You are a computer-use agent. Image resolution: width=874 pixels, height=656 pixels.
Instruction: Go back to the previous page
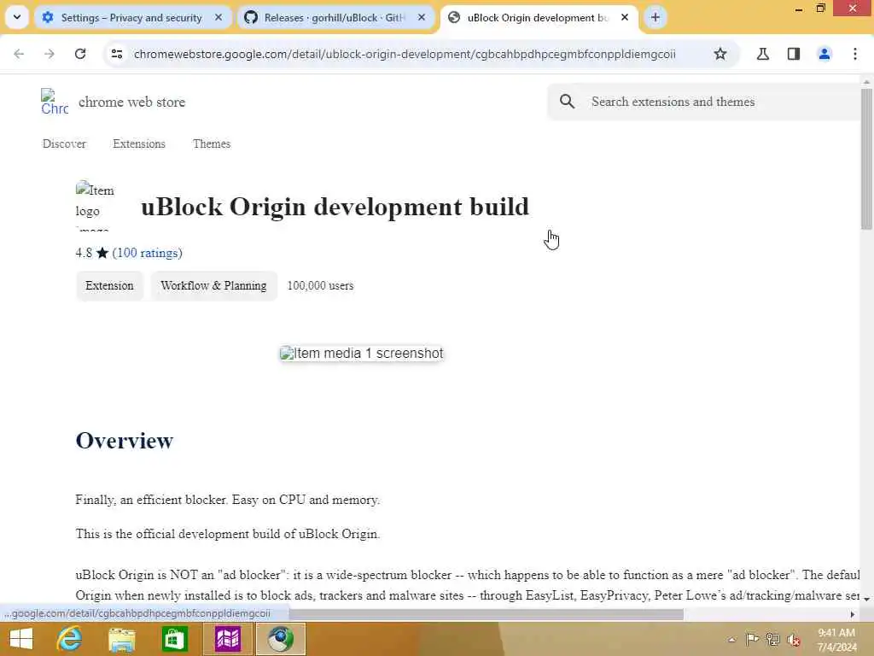pyautogui.click(x=19, y=54)
